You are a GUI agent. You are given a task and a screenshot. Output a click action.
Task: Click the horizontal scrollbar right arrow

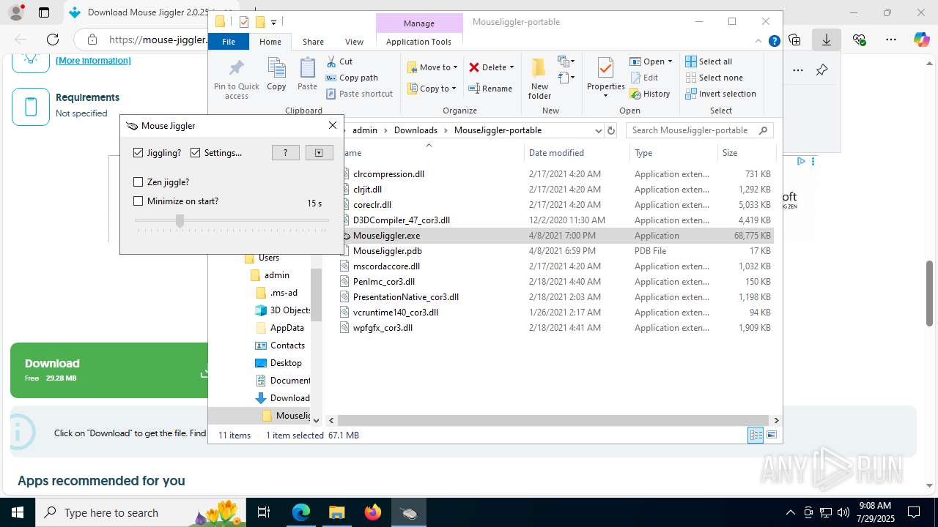pyautogui.click(x=776, y=420)
